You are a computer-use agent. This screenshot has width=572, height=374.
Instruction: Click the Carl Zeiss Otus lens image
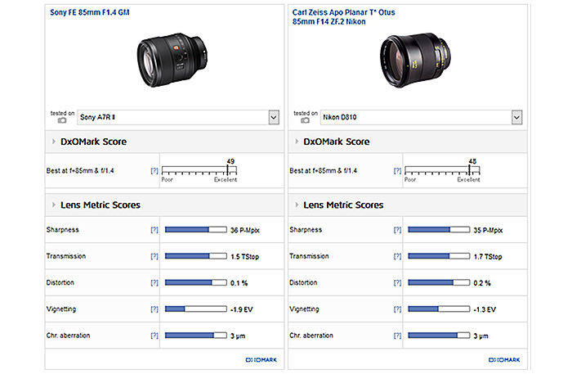click(x=415, y=61)
